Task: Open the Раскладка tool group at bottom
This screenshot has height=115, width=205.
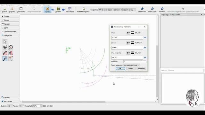Action: 10,101
